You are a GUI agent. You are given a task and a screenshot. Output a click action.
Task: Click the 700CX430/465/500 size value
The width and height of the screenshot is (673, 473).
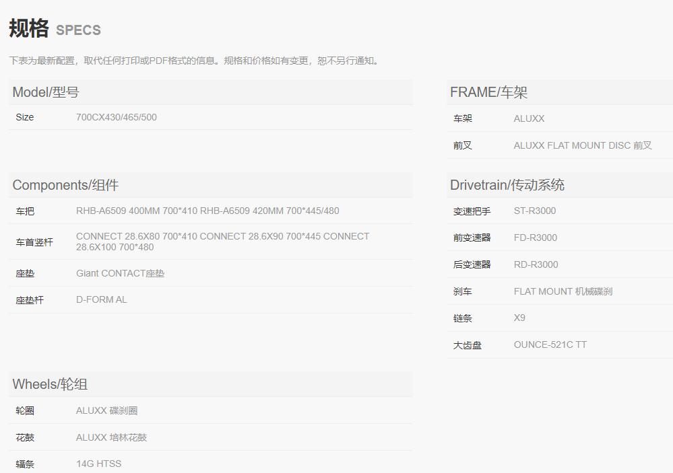point(117,117)
